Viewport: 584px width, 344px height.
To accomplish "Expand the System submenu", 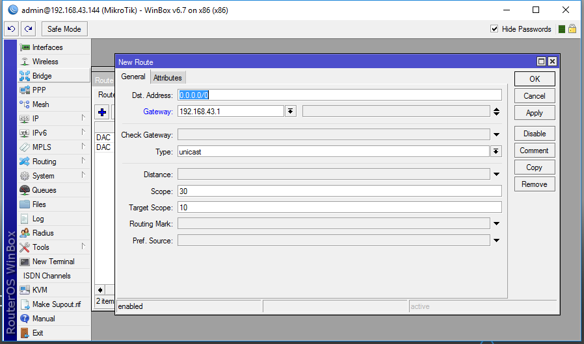I will pyautogui.click(x=83, y=175).
